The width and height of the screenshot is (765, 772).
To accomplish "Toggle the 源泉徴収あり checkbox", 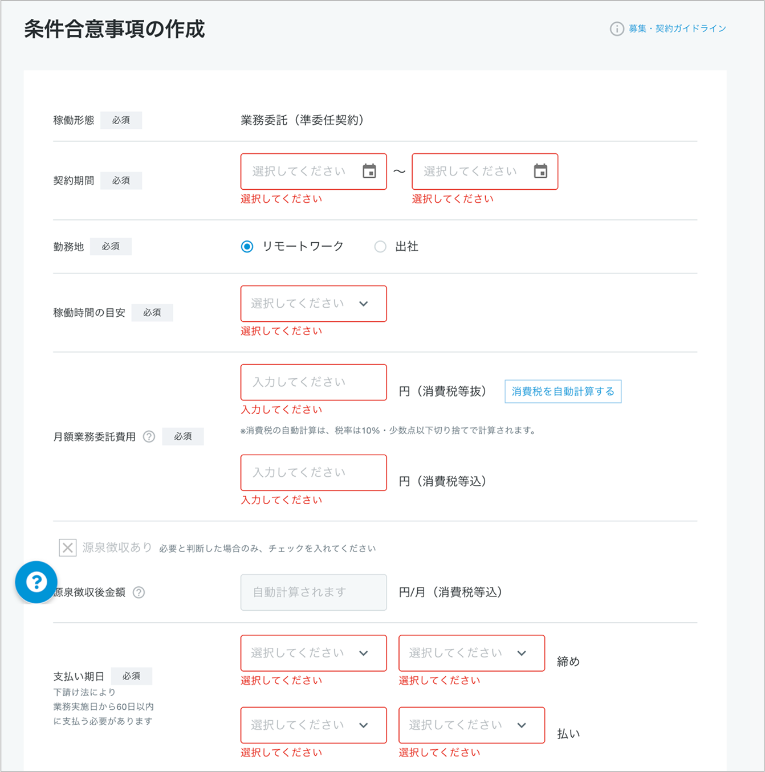I will click(68, 548).
